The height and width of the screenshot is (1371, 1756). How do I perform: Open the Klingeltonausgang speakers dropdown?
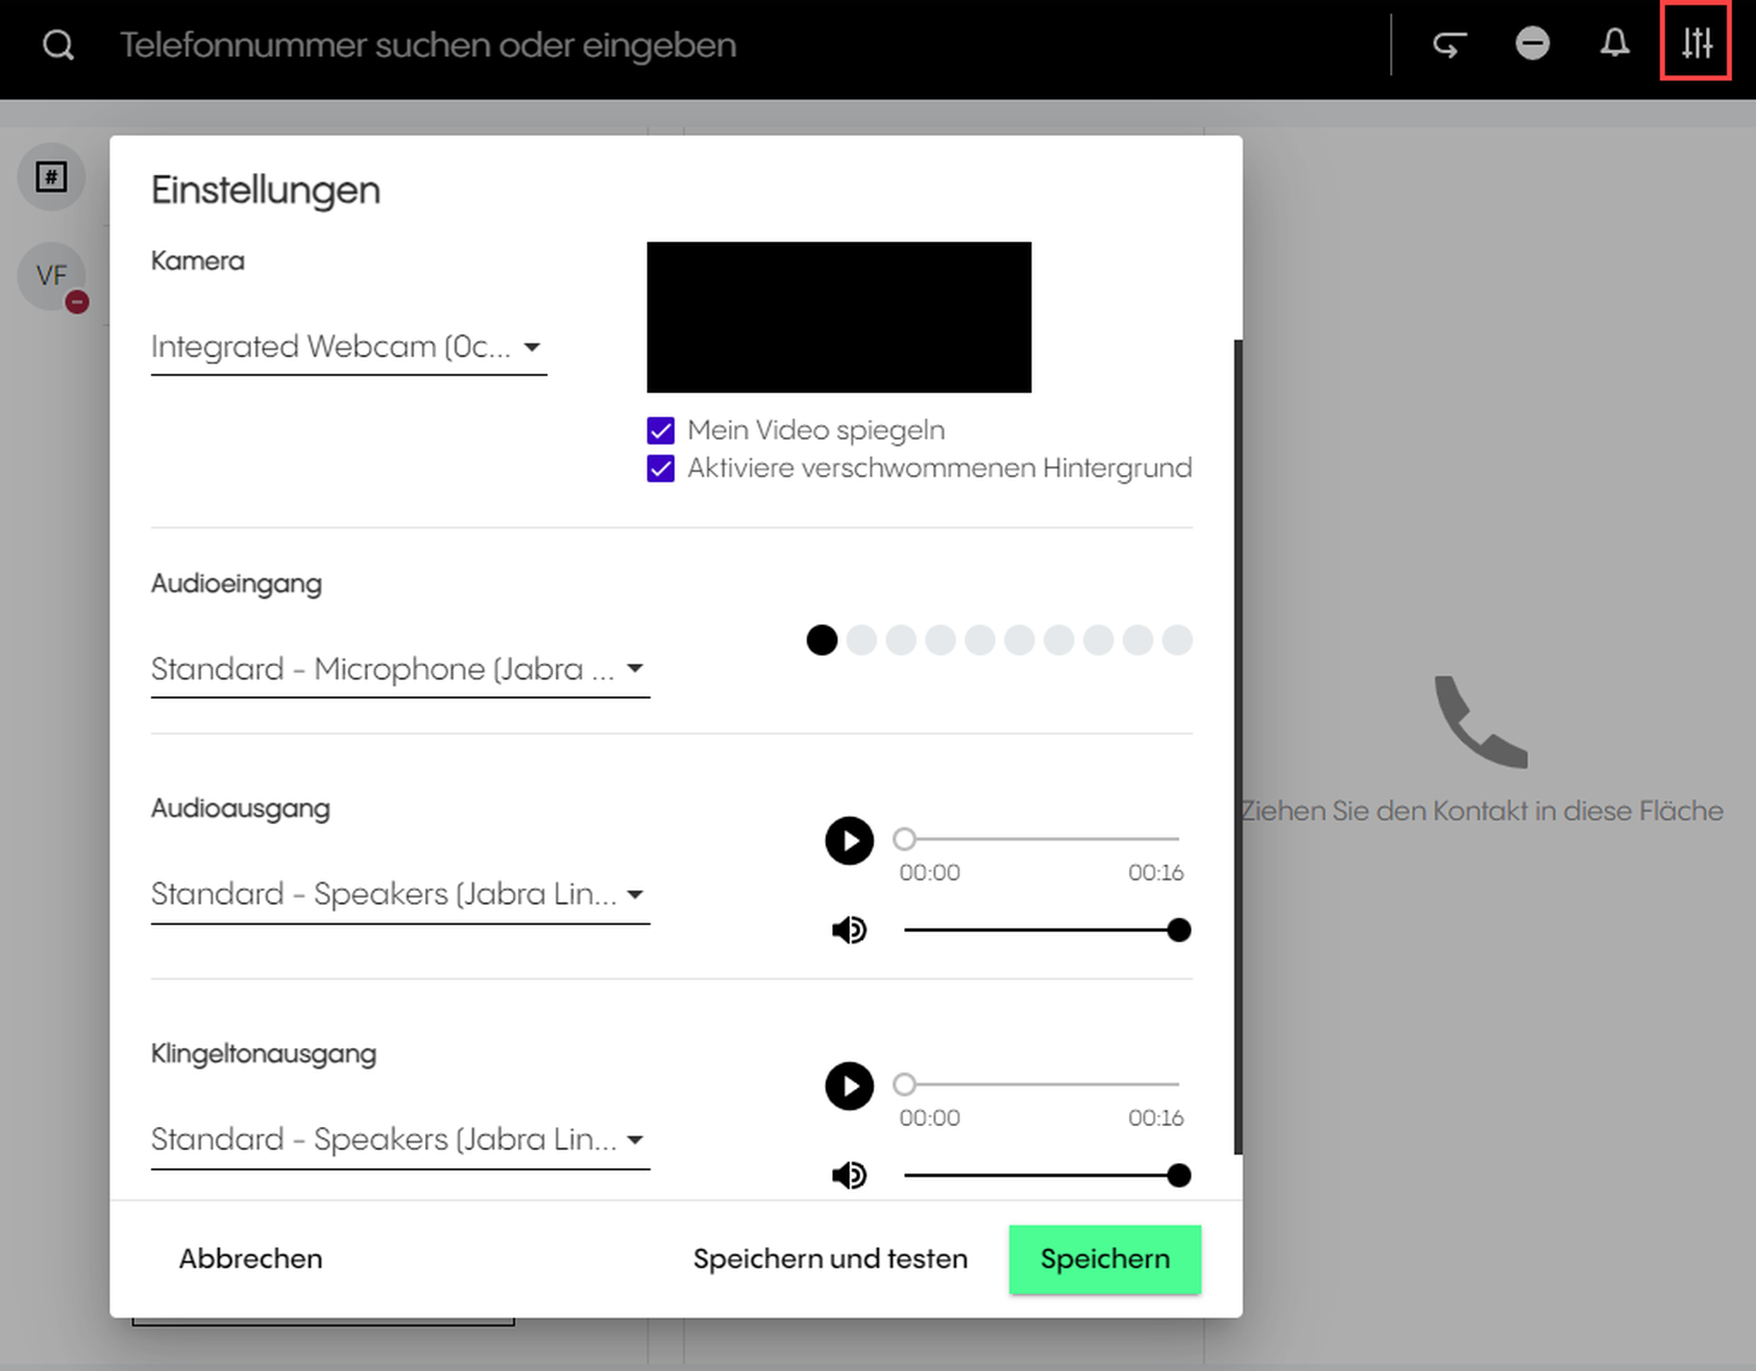[x=399, y=1140]
